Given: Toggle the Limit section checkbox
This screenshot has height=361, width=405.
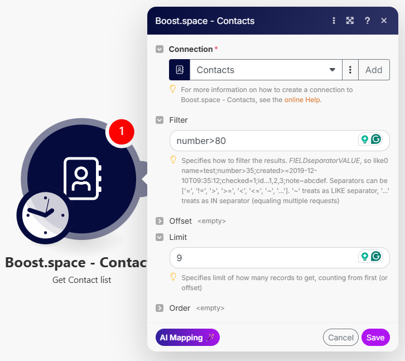Looking at the screenshot, I should pos(160,237).
